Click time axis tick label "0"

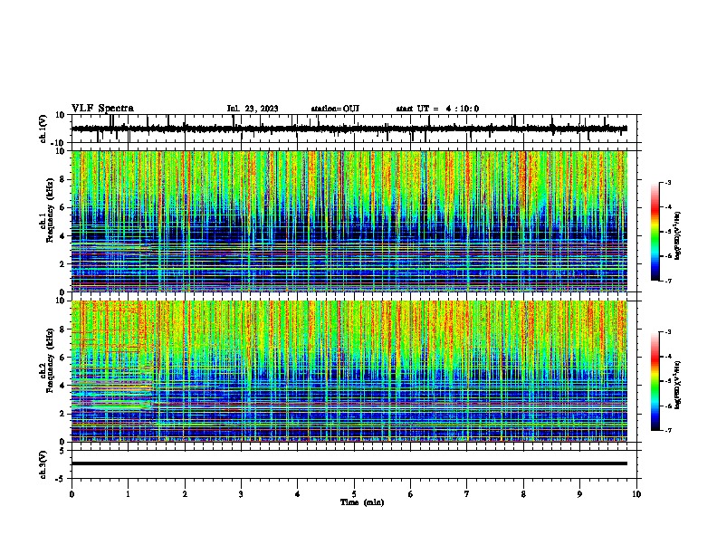pos(72,494)
